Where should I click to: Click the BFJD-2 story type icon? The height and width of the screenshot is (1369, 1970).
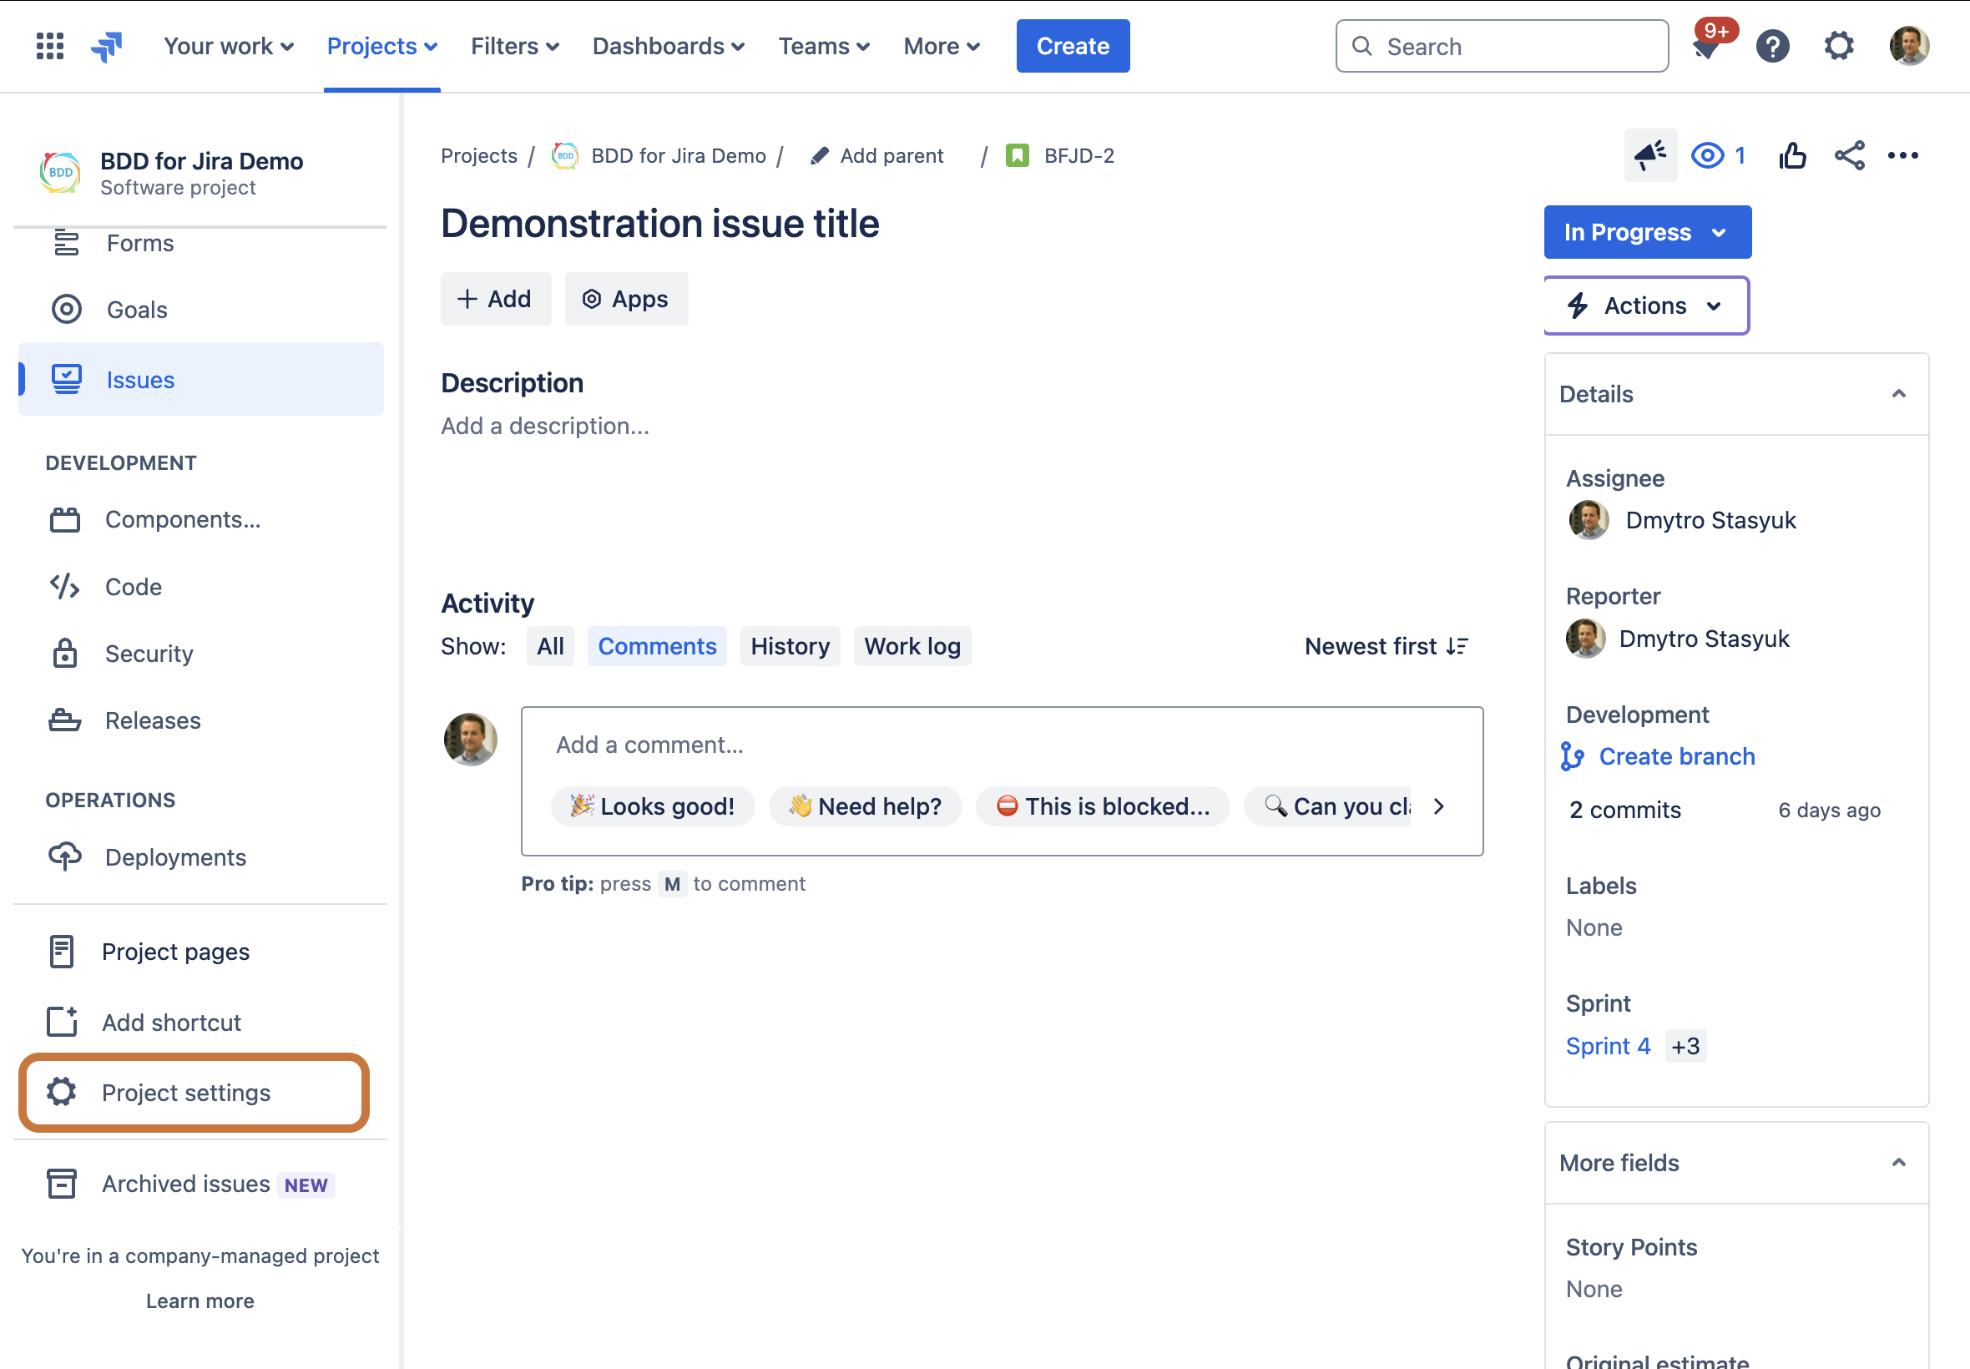[x=1018, y=155]
